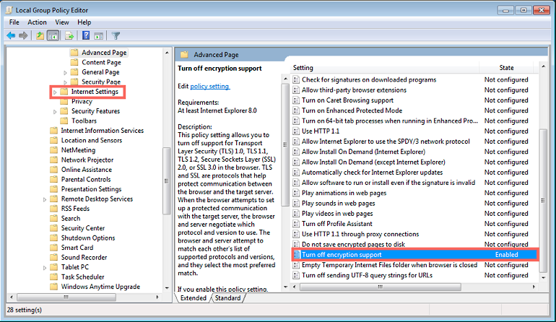Viewport: 556px width, 322px height.
Task: Click the Export List toolbar icon
Action: pos(69,35)
